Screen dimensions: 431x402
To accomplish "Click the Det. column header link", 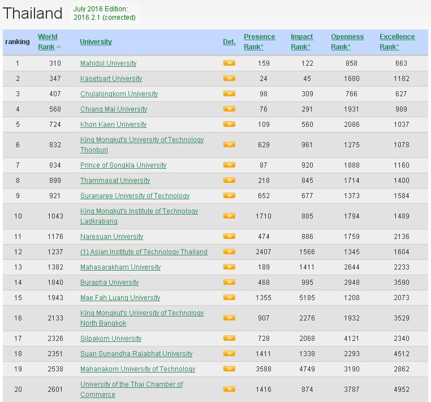I will (229, 42).
